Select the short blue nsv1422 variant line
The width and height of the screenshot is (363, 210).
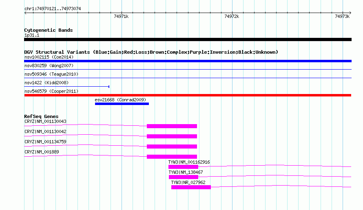(66, 86)
